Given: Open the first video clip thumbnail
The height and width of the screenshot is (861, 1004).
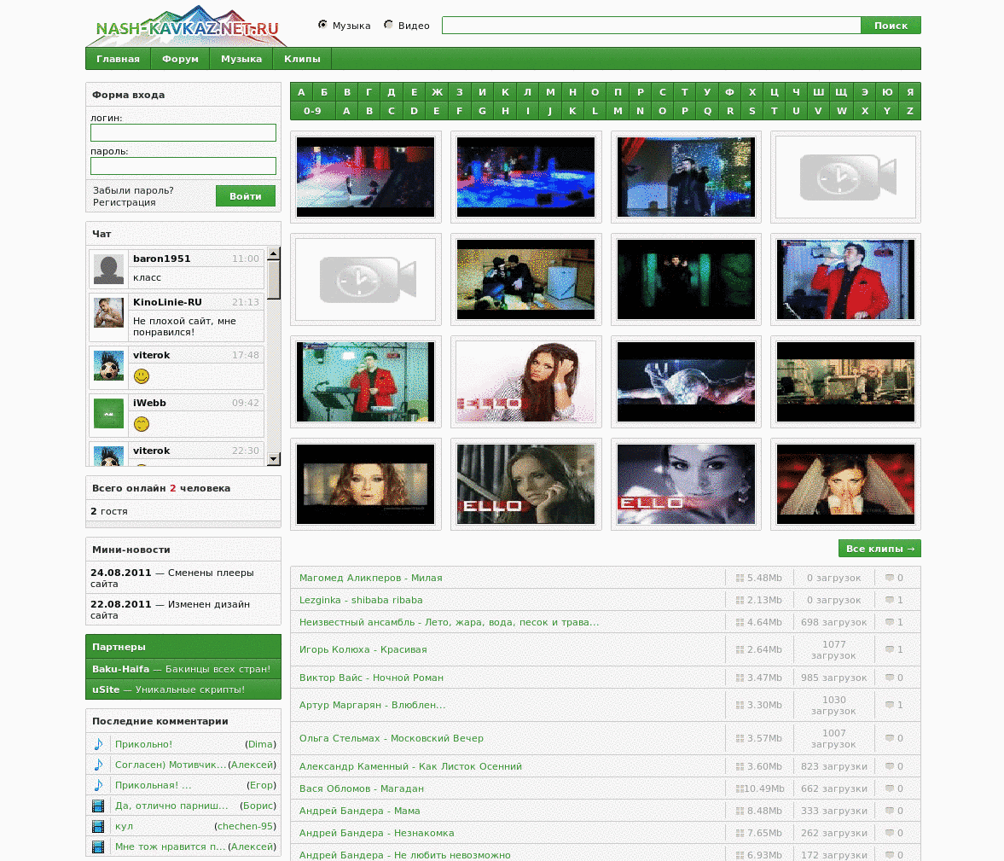Looking at the screenshot, I should pyautogui.click(x=365, y=177).
